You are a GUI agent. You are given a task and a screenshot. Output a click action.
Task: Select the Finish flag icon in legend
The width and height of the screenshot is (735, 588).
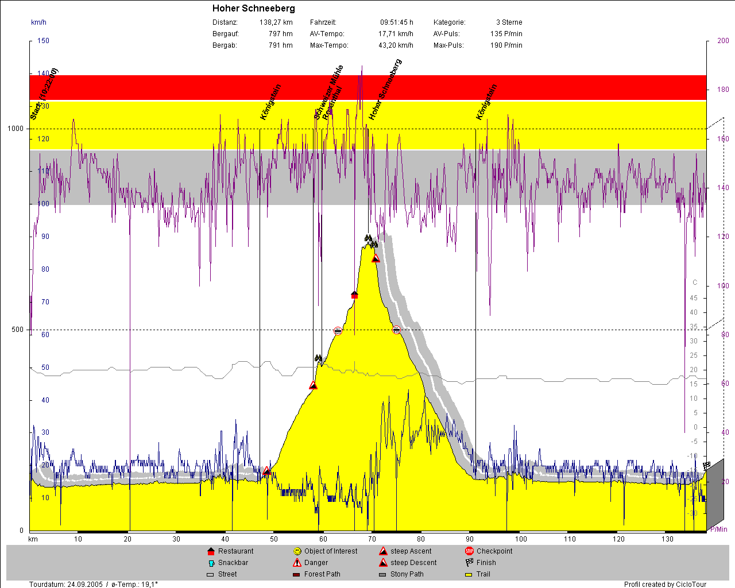tap(469, 563)
